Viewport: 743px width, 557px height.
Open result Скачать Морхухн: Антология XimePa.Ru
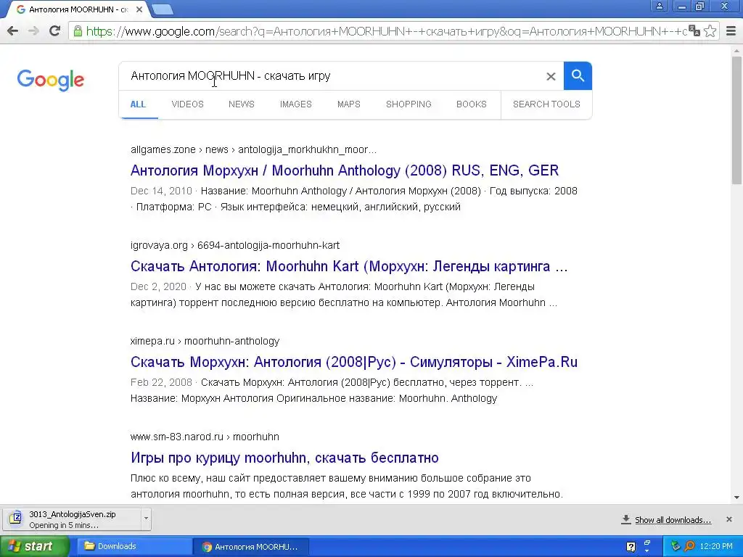[354, 362]
